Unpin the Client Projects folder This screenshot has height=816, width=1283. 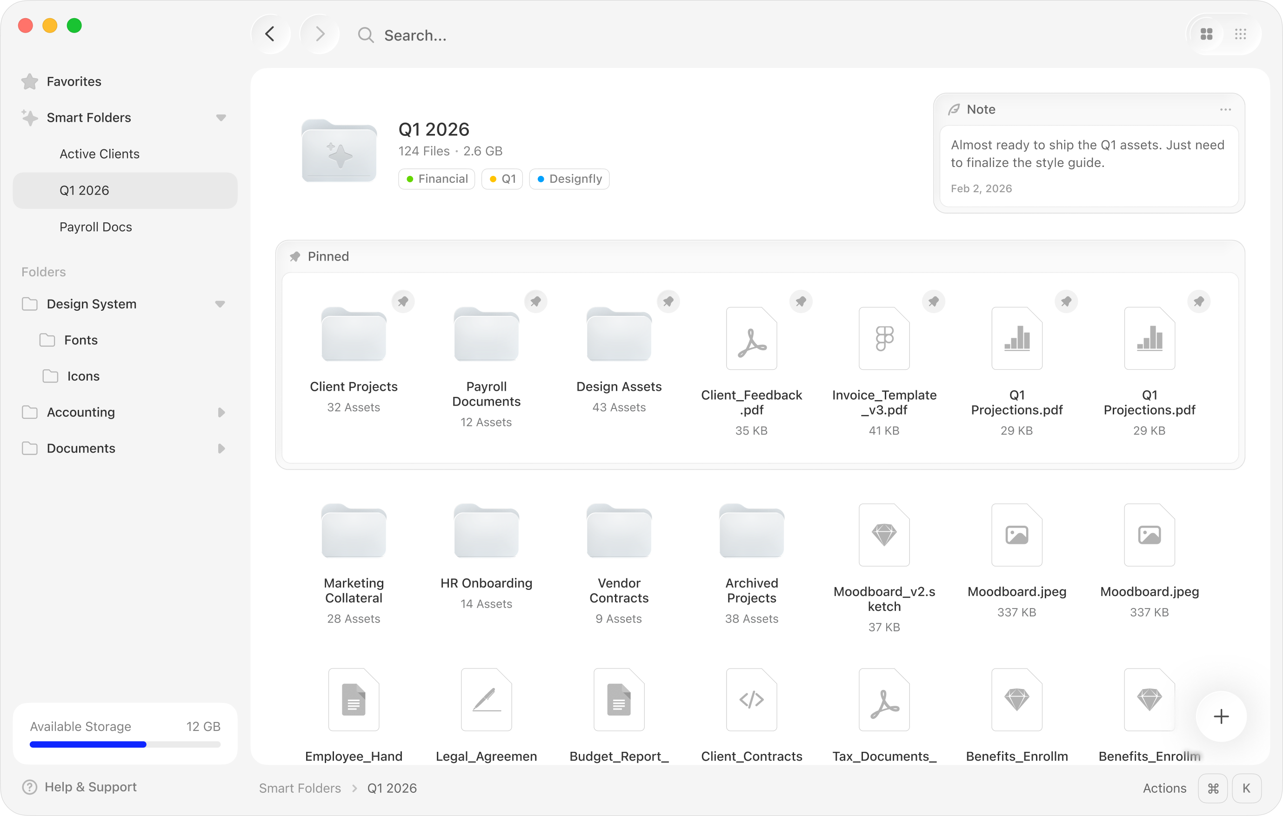[x=403, y=301]
